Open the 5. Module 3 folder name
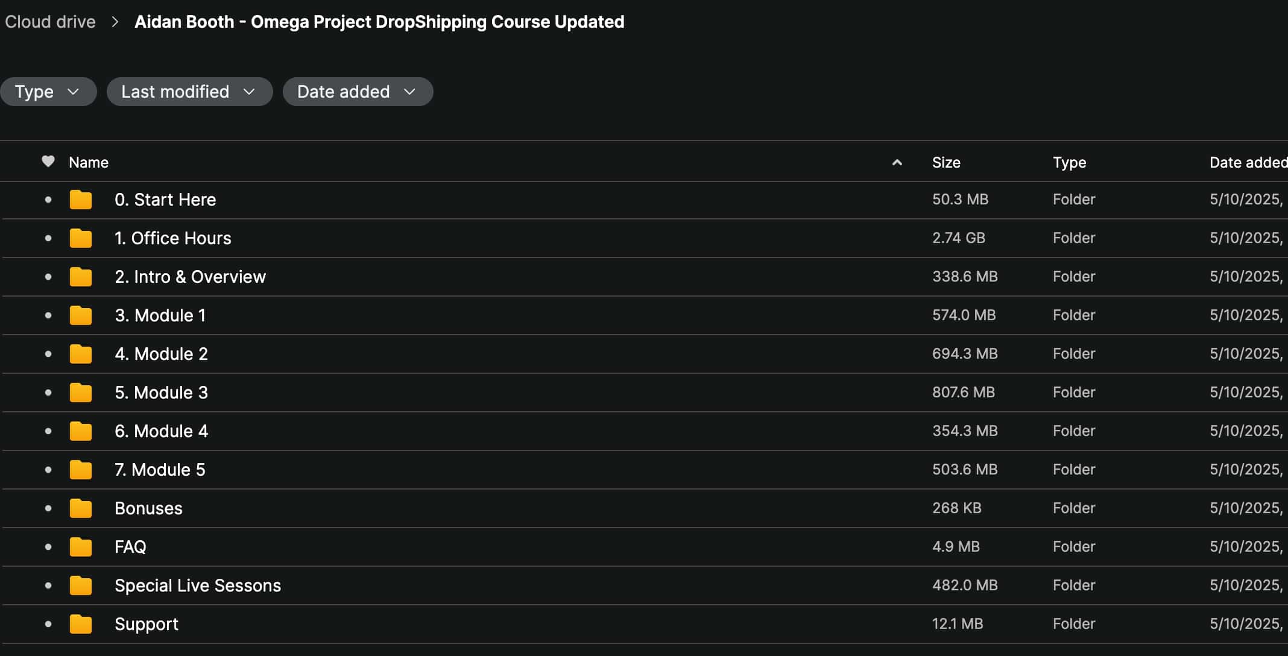Screen dimensions: 1288x656 point(161,393)
